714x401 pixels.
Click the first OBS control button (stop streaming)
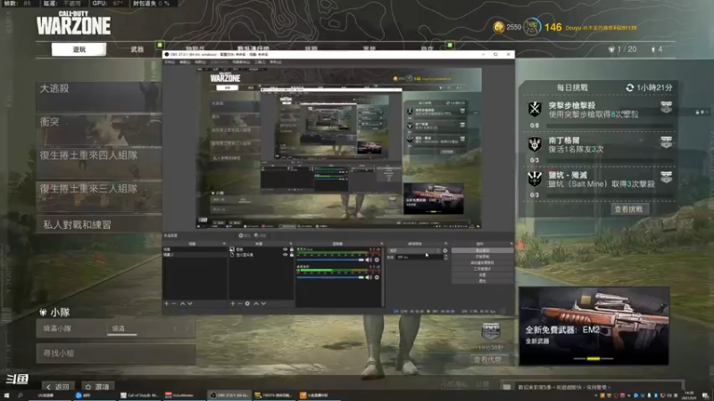point(482,250)
